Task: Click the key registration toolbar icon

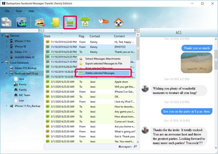Action: click(x=104, y=22)
